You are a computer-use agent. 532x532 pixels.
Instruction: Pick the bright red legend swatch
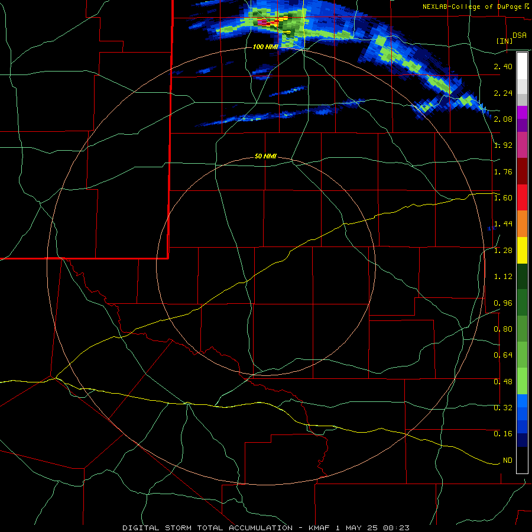522,198
